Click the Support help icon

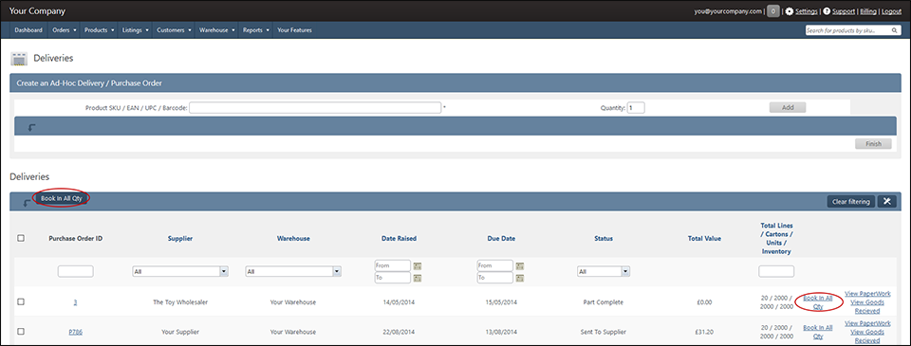[827, 11]
